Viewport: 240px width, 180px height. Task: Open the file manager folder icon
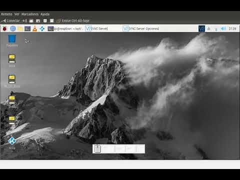(20, 28)
